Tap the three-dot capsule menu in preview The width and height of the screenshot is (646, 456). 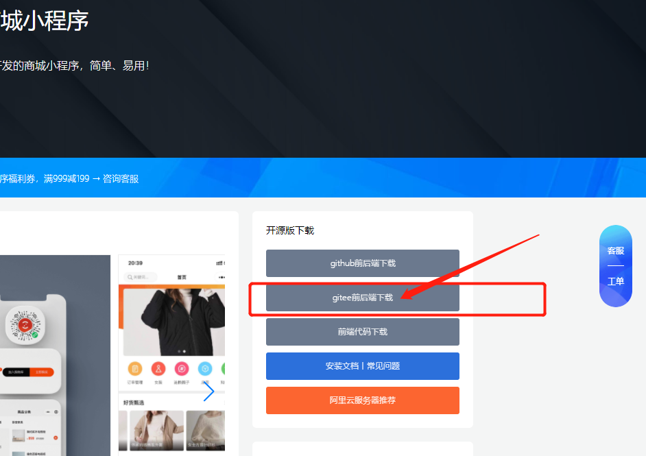pos(222,277)
